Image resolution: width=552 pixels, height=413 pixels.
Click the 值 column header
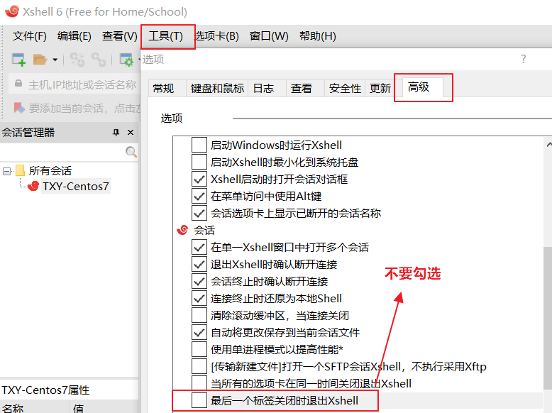104,408
